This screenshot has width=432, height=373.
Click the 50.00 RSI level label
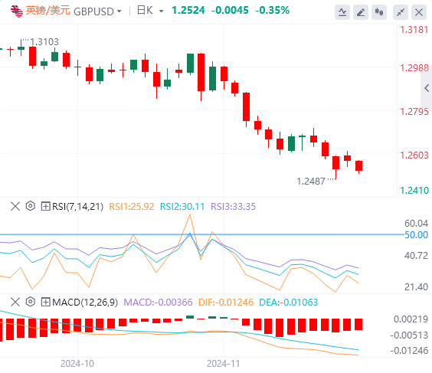coord(416,235)
